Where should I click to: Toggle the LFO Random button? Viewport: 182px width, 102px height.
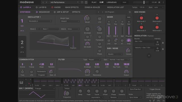click(x=113, y=97)
